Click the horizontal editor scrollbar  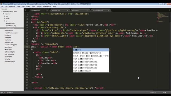(x=88, y=90)
